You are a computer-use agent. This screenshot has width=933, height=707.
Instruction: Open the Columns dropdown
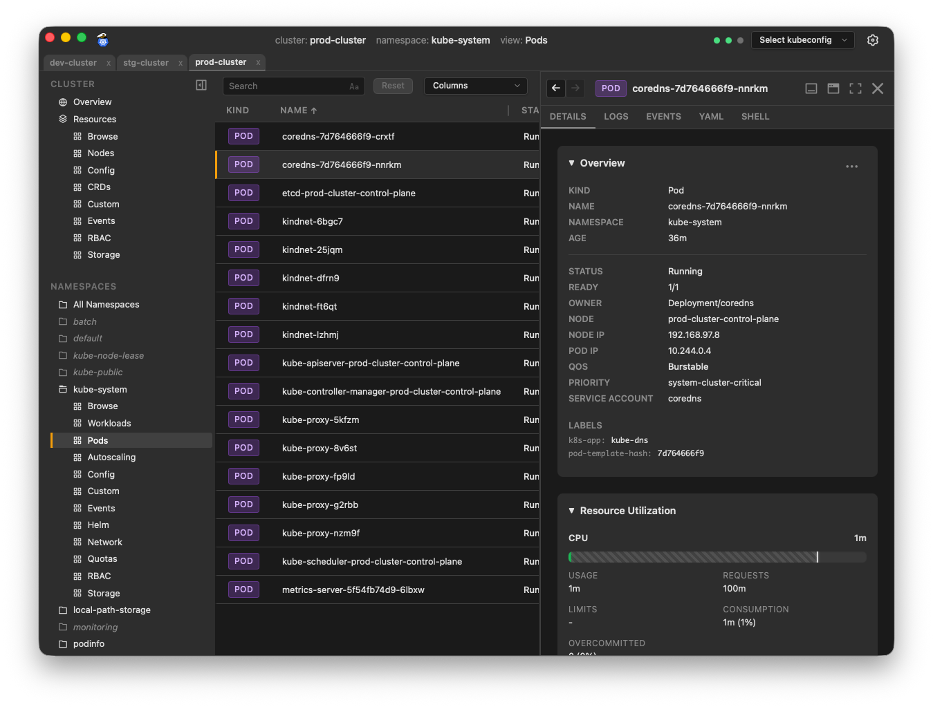475,86
